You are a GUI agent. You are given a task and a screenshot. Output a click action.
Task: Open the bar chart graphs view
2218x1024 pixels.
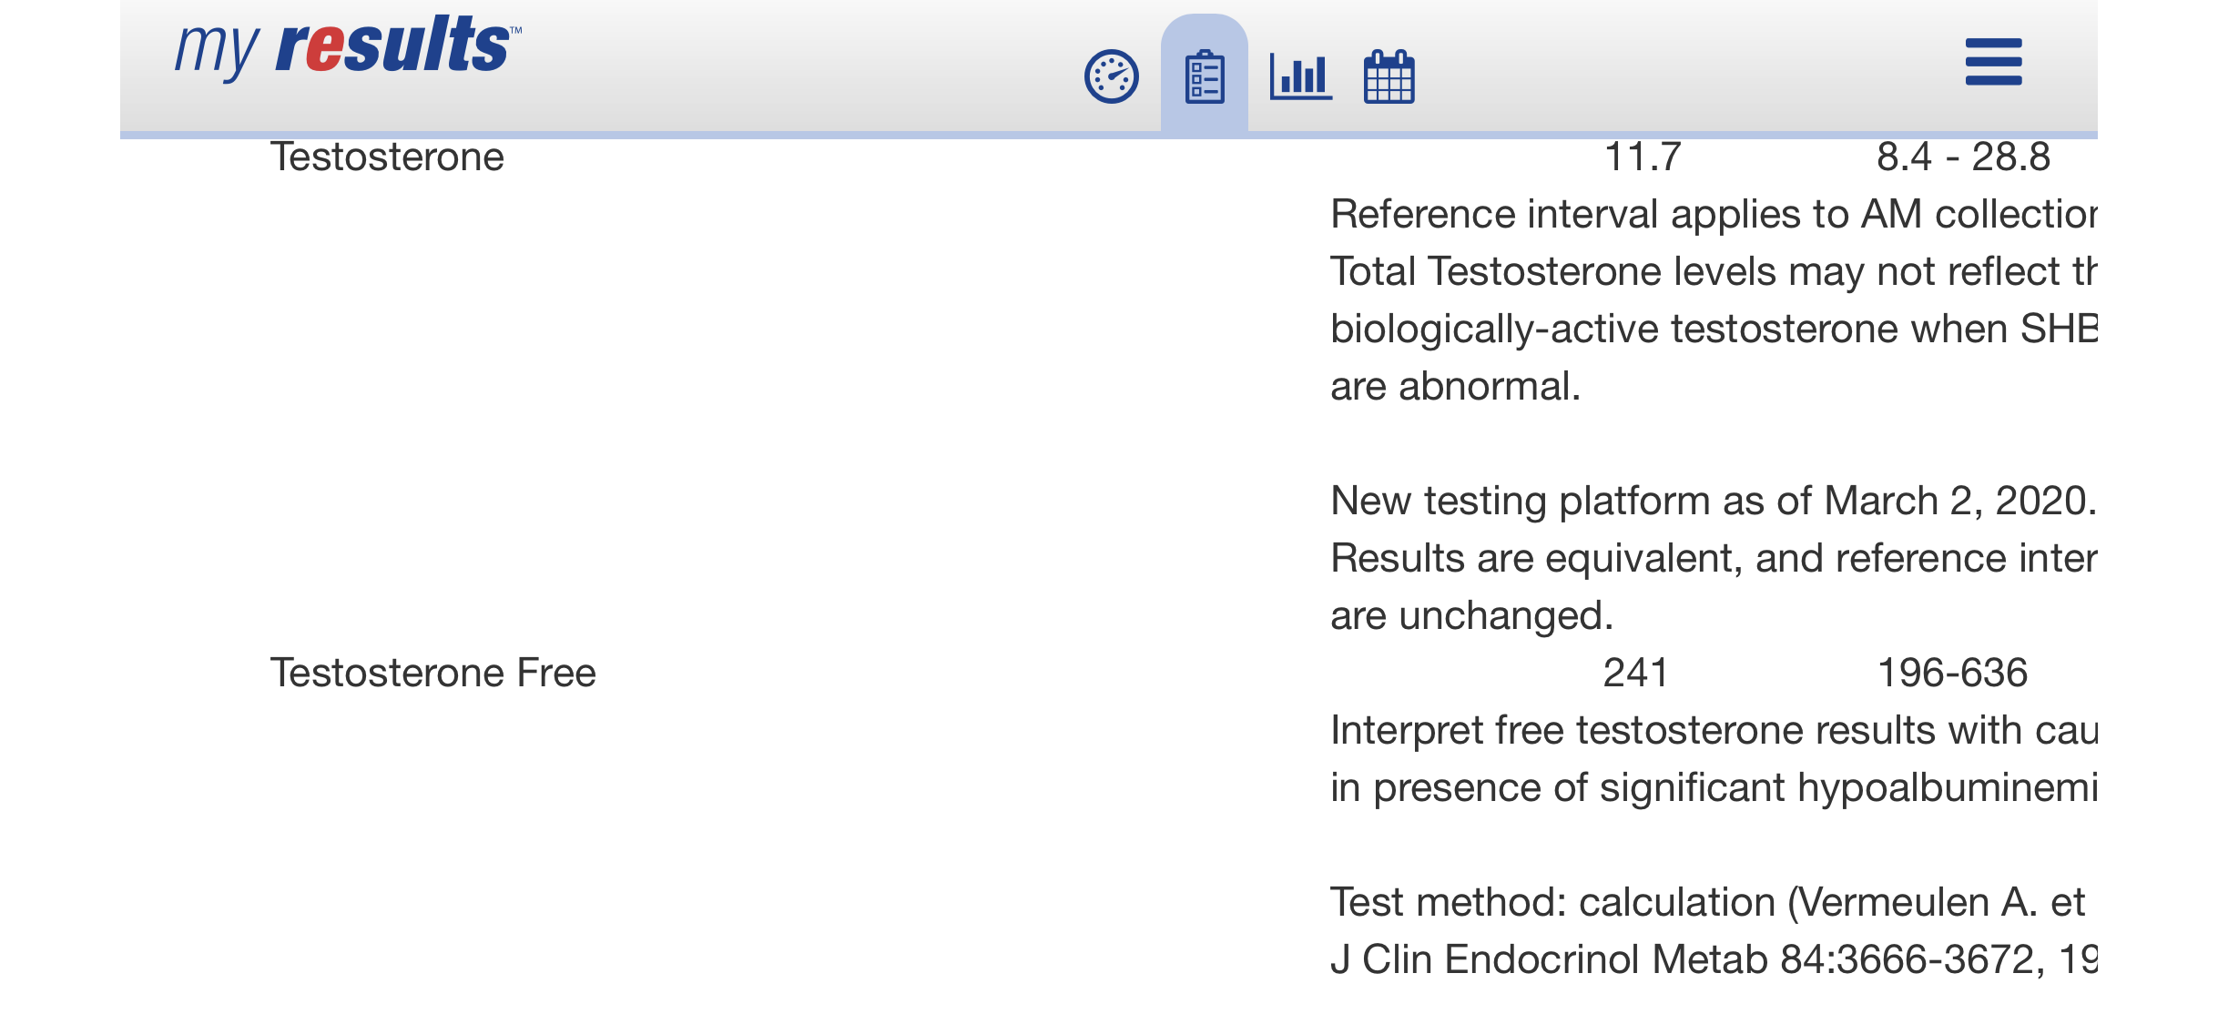[1300, 76]
